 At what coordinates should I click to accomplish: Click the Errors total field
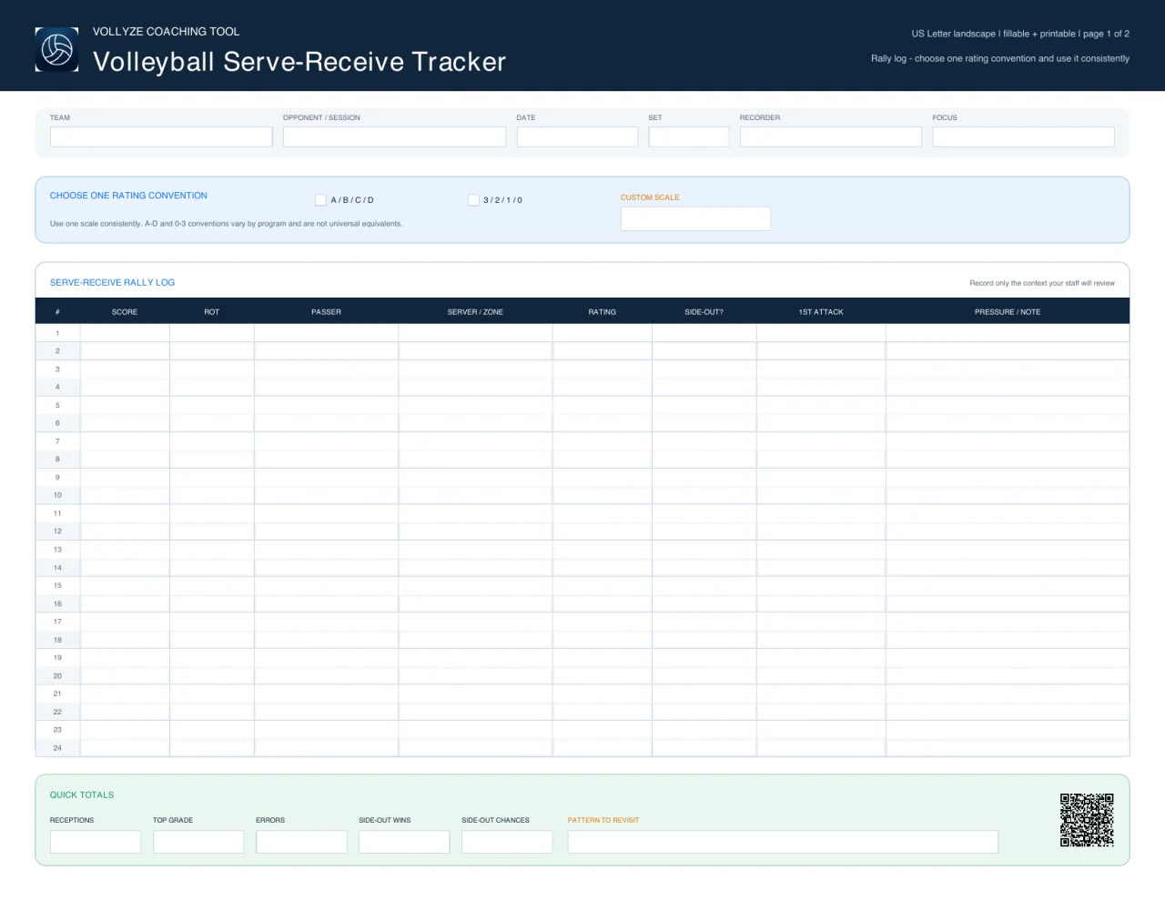click(x=301, y=842)
